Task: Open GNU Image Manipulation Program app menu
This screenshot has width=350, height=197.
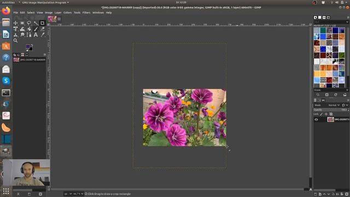Action: click(x=45, y=2)
